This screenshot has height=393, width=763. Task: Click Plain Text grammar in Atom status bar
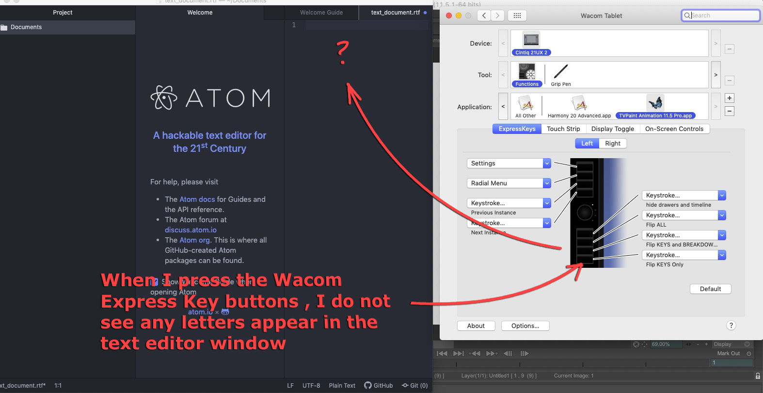pos(342,385)
